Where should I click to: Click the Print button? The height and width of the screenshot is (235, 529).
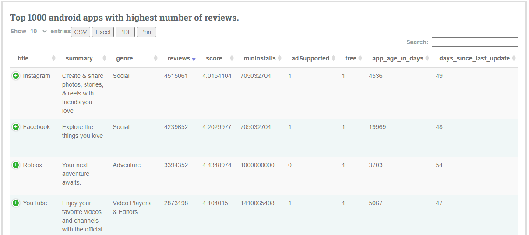pos(147,32)
